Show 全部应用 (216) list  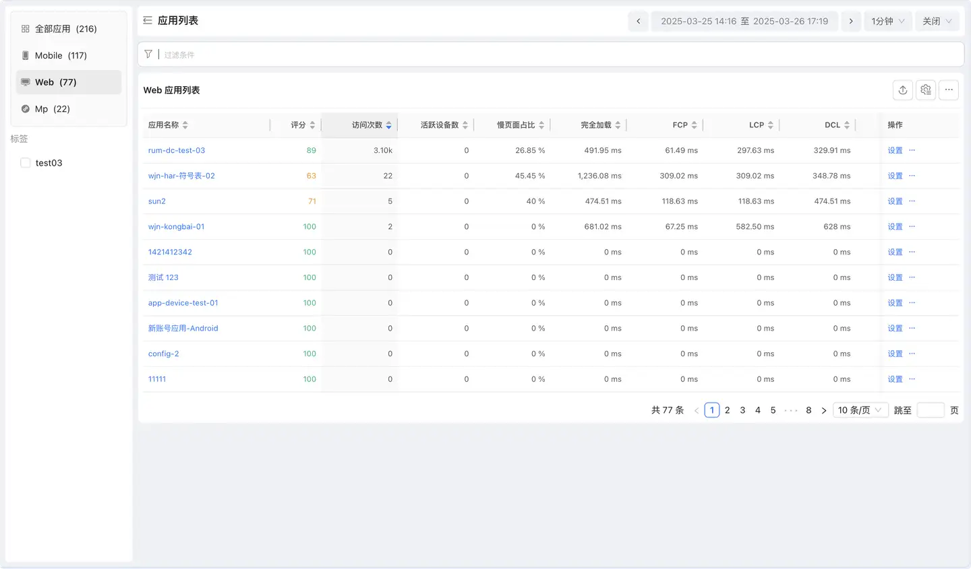point(65,29)
